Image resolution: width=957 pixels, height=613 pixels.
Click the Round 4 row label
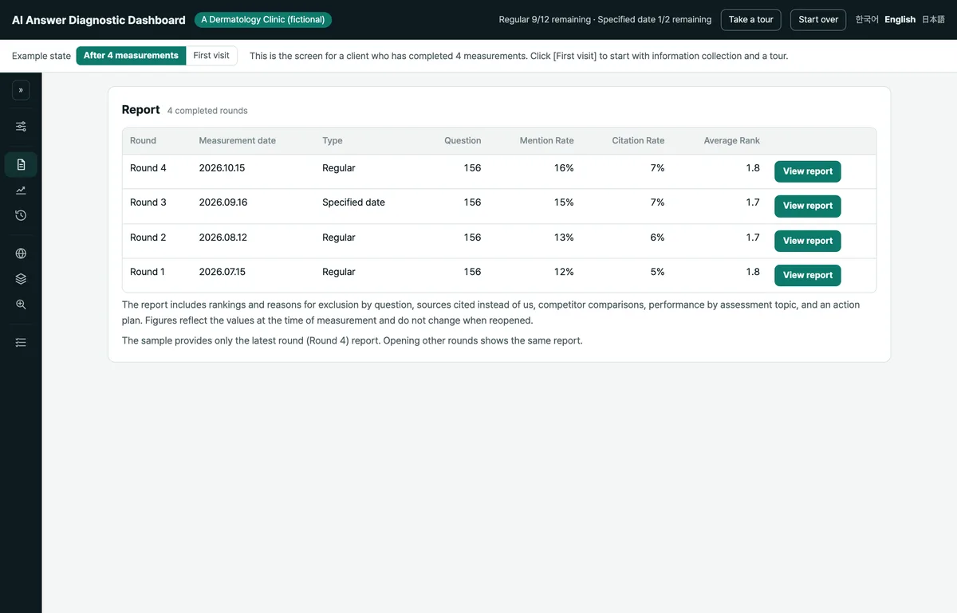click(148, 168)
